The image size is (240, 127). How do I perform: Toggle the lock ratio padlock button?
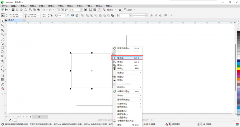coord(52,15)
